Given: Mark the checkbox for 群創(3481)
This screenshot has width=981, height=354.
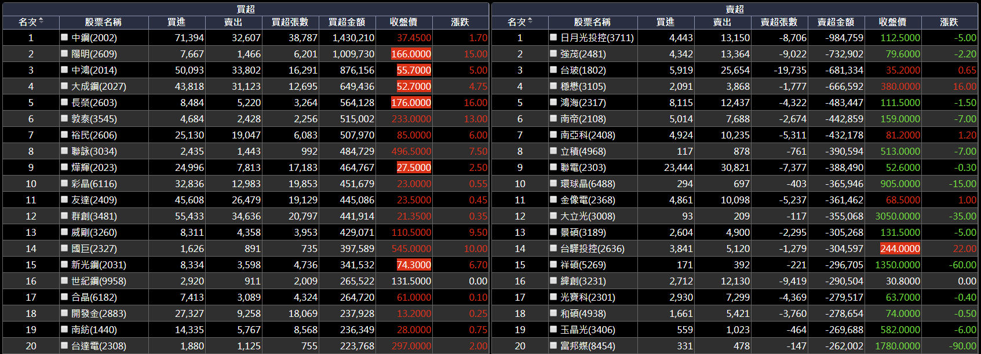Looking at the screenshot, I should coord(64,216).
